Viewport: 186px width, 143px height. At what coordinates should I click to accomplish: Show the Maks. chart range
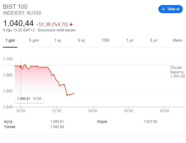pyautogui.click(x=178, y=40)
